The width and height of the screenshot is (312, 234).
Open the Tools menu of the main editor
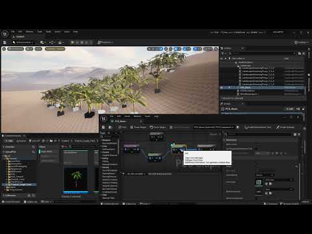point(40,32)
